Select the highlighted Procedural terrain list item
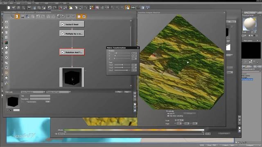This screenshot has width=262, height=147. click(x=247, y=80)
